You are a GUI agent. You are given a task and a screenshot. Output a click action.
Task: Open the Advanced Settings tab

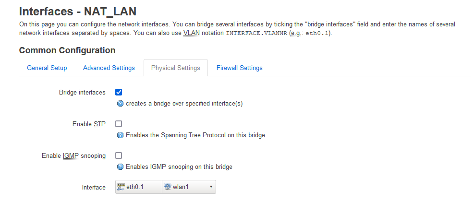[109, 68]
